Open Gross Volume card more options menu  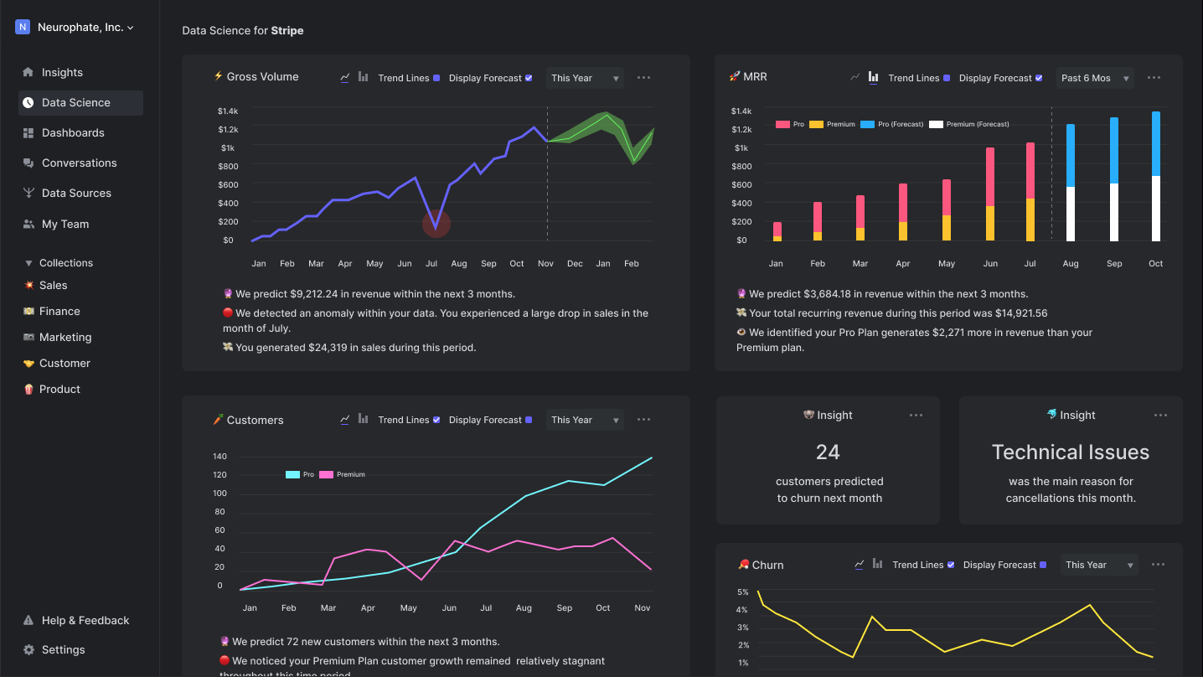(x=643, y=77)
